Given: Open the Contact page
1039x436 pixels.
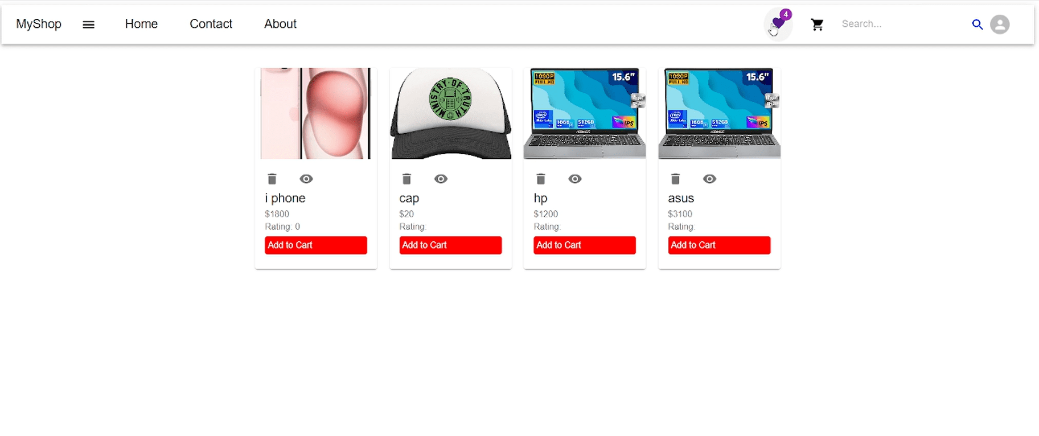Looking at the screenshot, I should [x=211, y=24].
